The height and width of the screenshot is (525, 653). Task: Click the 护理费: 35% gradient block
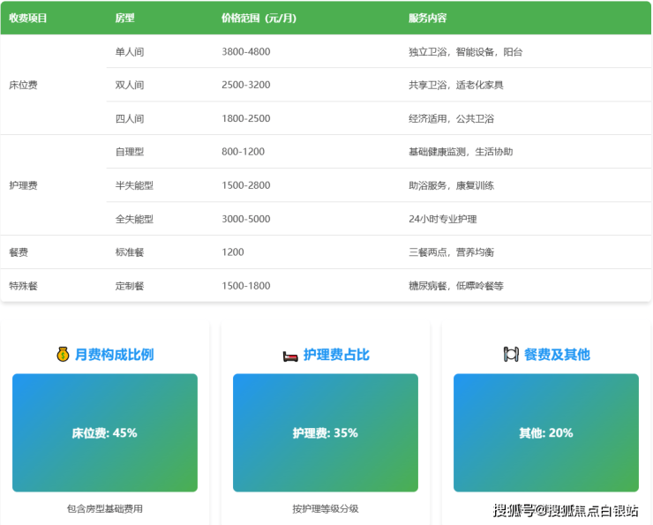click(x=326, y=432)
